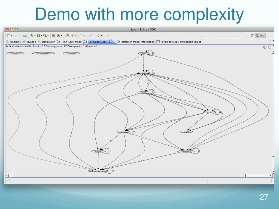279x209 pixels.
Task: Select the Reflexion Model tab
Action: click(98, 42)
